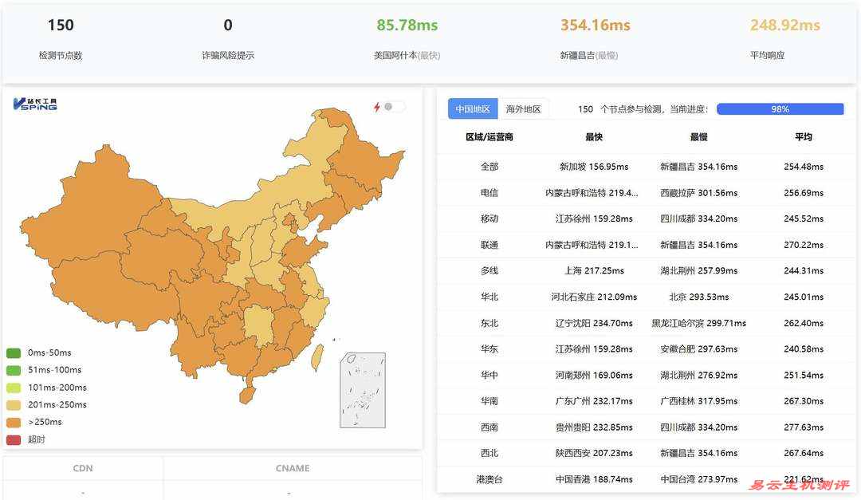Click 中国台湾 273.97ms cell

point(698,480)
